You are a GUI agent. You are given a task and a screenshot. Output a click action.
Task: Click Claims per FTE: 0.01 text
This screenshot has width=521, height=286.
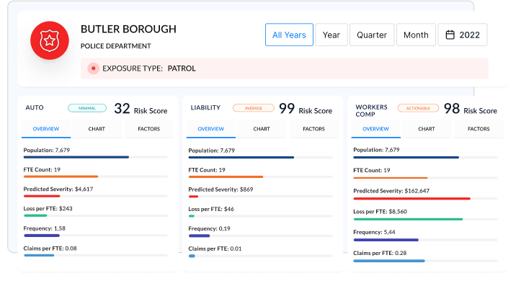click(215, 249)
